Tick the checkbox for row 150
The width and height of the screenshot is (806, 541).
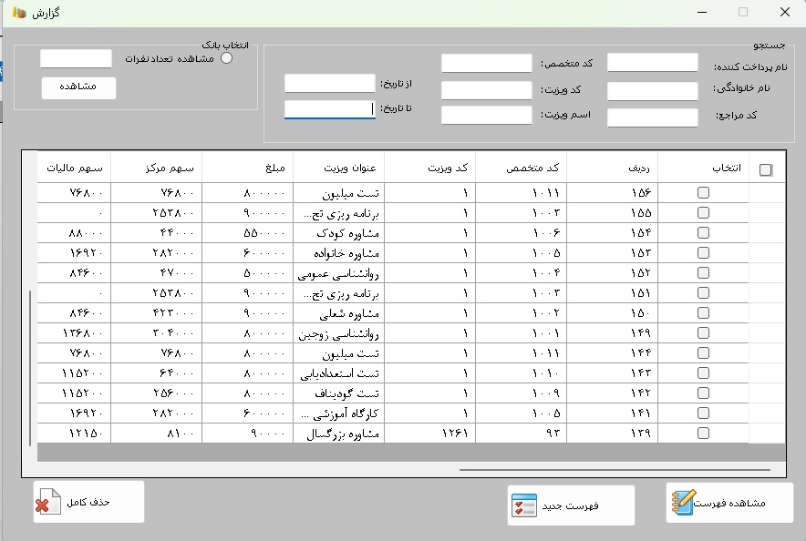[703, 313]
